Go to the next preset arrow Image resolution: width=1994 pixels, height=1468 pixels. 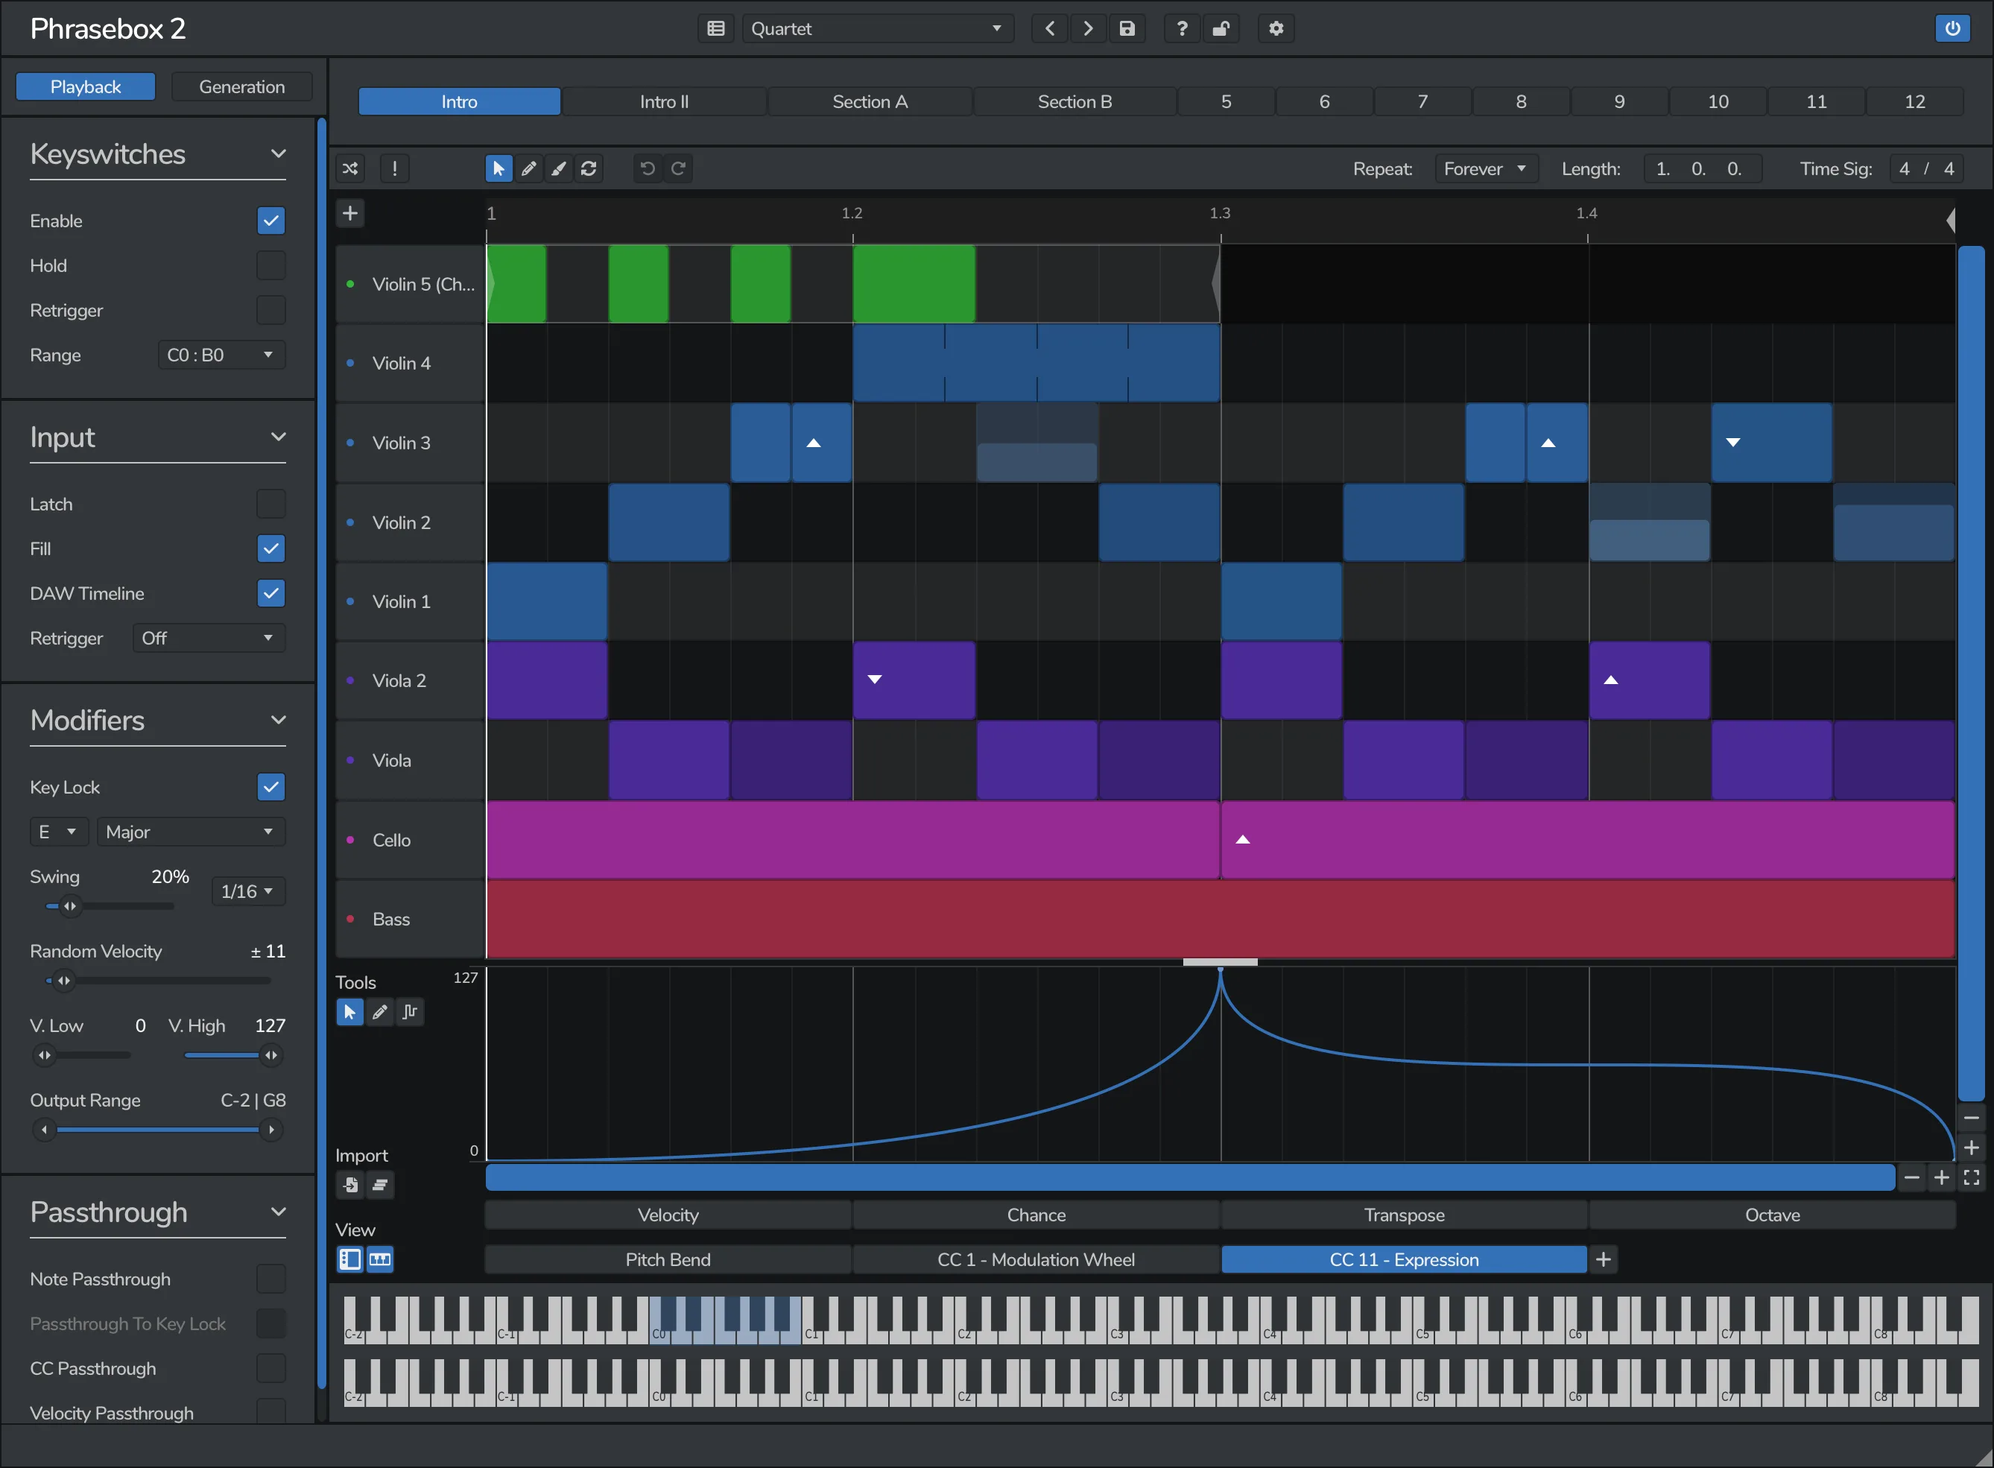[1088, 28]
